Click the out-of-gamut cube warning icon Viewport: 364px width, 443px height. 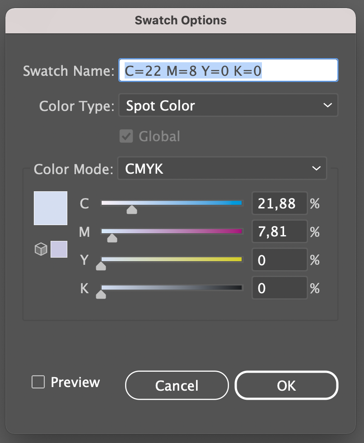tap(41, 249)
